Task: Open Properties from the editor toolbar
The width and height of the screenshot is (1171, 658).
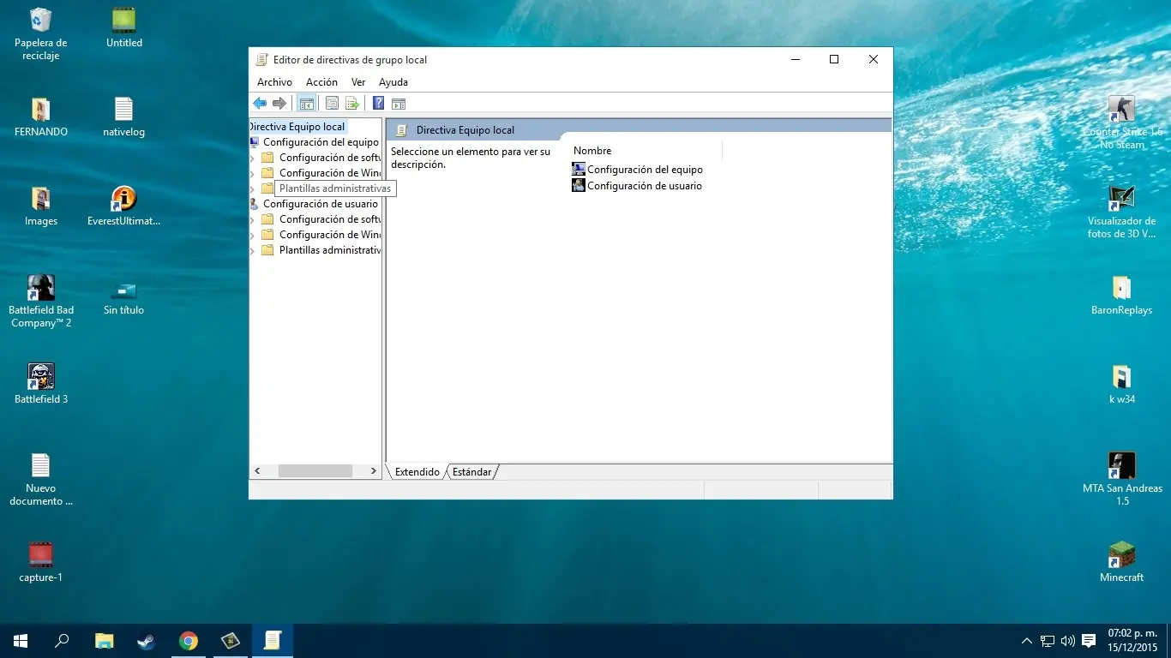Action: coord(332,104)
